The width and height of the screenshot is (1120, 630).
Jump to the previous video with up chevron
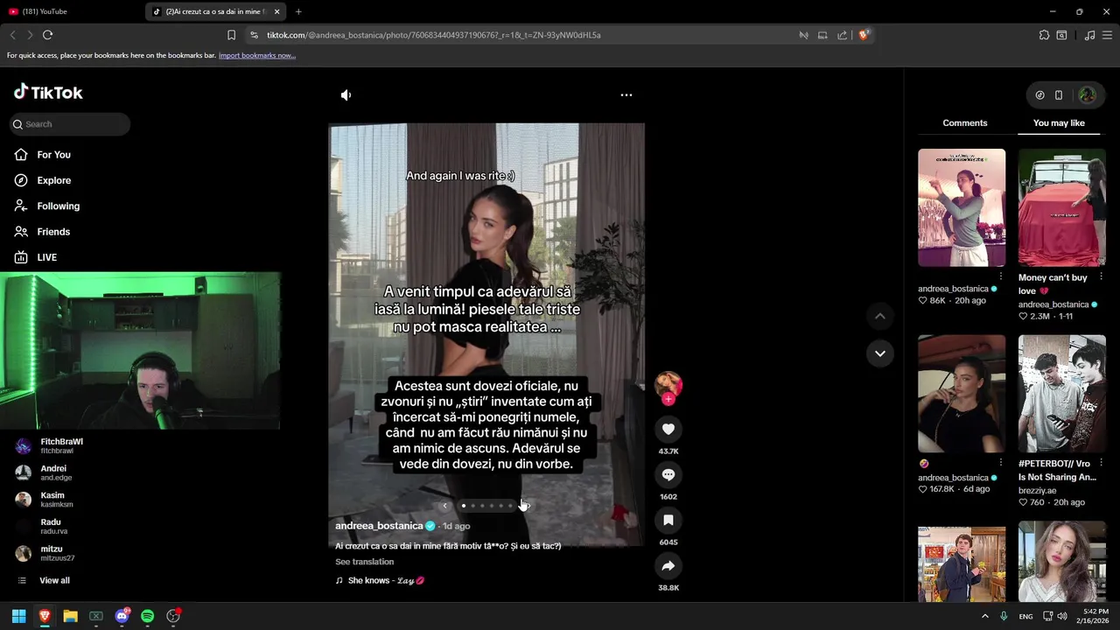pyautogui.click(x=880, y=316)
